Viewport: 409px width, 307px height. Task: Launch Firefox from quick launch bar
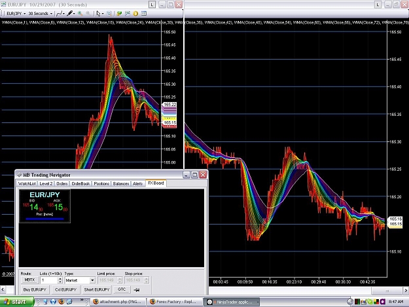point(62,302)
